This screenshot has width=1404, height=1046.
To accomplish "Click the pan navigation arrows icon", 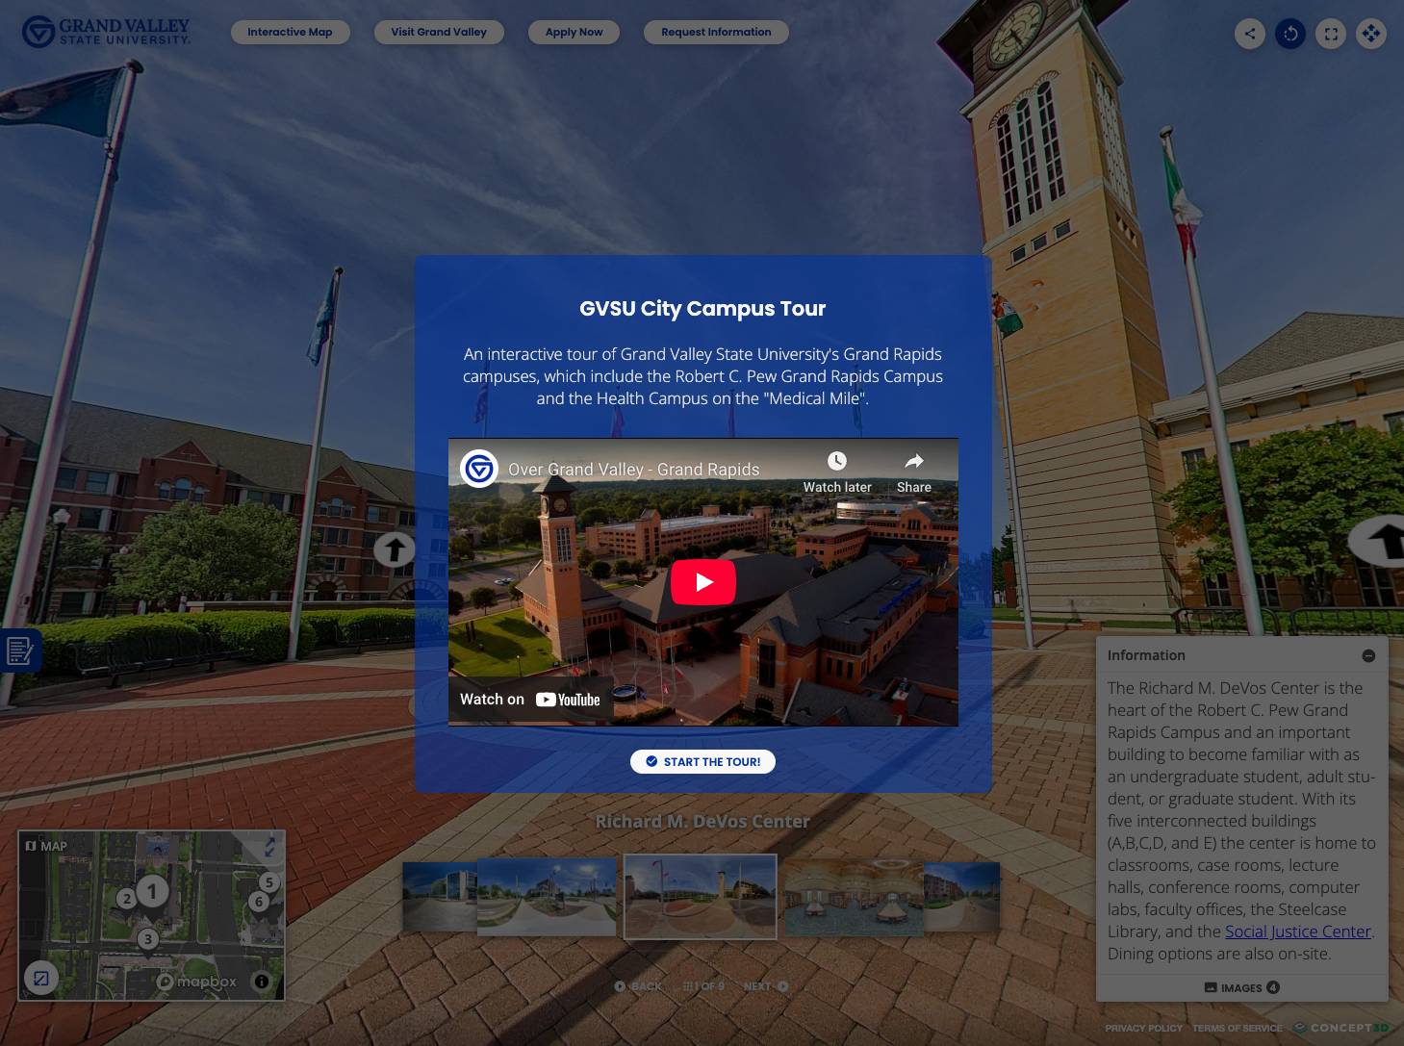I will pos(1370,34).
